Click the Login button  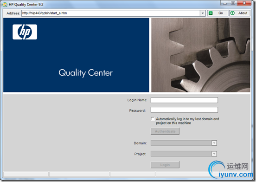pos(165,165)
